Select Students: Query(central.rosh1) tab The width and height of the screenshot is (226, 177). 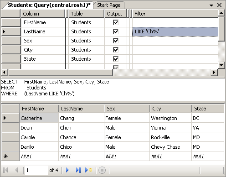coord(49,5)
